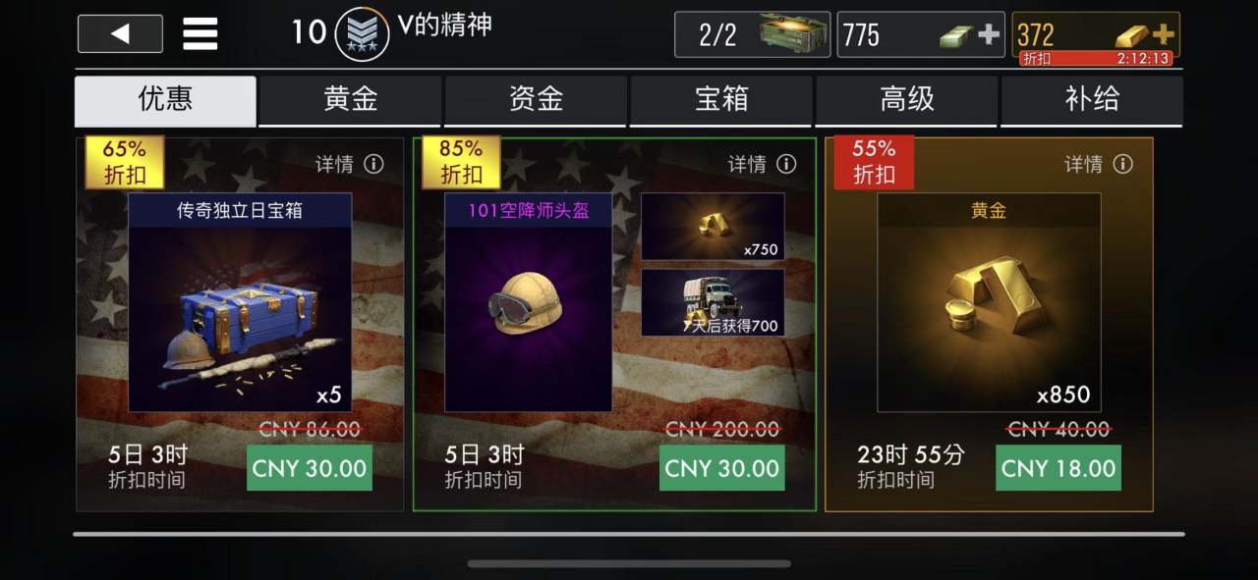Buy 850 gold for CNY 18.00
1258x580 pixels.
point(1058,468)
